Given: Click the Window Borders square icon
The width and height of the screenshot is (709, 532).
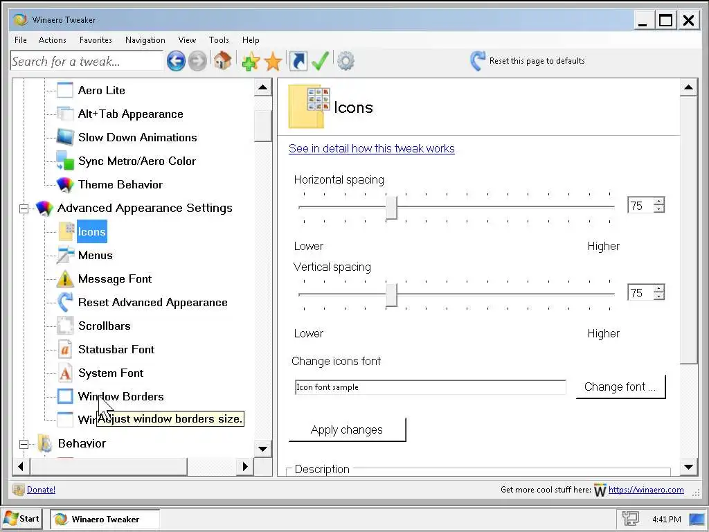Looking at the screenshot, I should click(x=65, y=396).
